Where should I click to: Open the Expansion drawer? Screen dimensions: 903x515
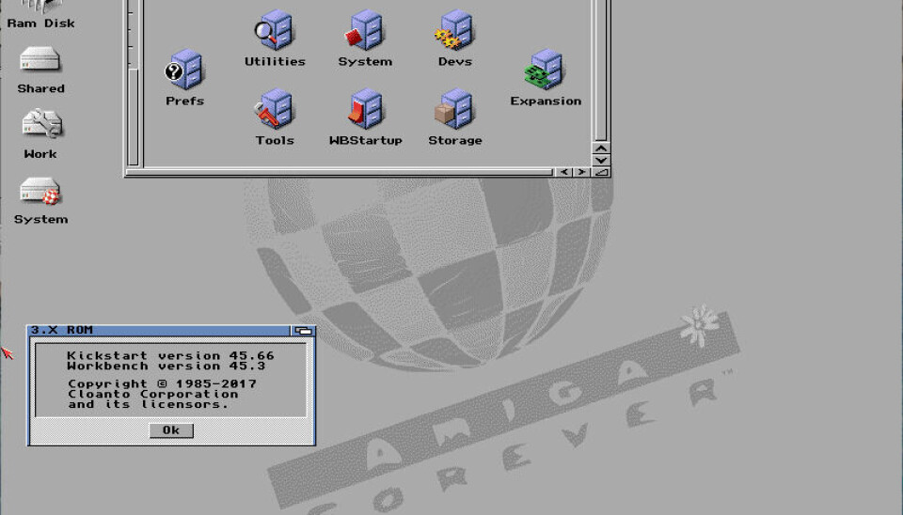[x=546, y=78]
